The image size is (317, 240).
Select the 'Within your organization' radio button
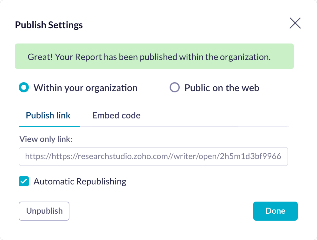24,88
